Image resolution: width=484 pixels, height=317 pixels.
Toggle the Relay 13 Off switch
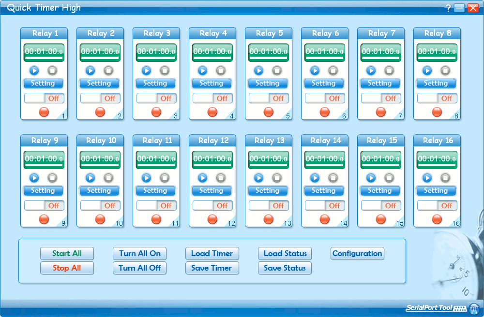pos(269,205)
